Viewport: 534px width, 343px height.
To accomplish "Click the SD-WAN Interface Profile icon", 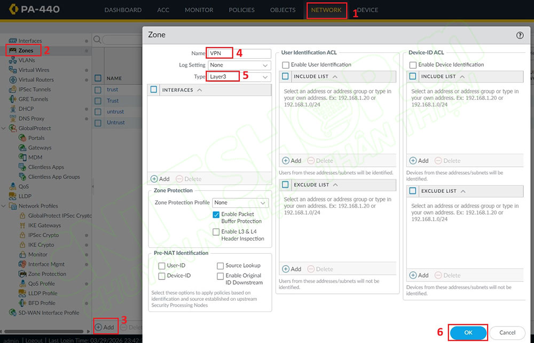I will [x=13, y=313].
